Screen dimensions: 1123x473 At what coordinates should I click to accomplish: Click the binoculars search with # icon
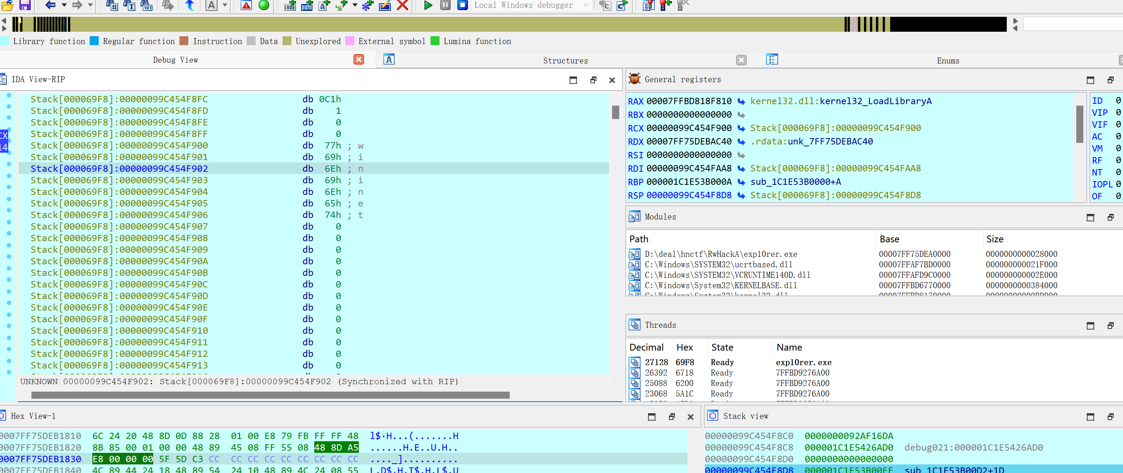[x=112, y=5]
